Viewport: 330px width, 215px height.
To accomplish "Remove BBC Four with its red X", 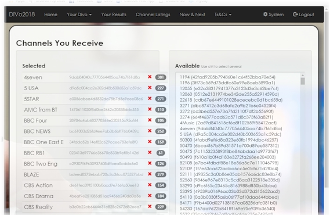I will pyautogui.click(x=150, y=120).
